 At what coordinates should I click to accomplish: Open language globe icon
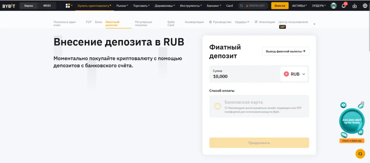pos(365,6)
